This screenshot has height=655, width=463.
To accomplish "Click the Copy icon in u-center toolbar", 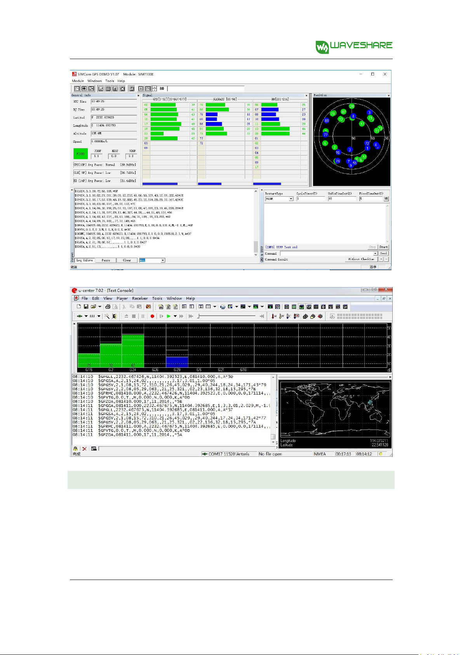I will [132, 307].
